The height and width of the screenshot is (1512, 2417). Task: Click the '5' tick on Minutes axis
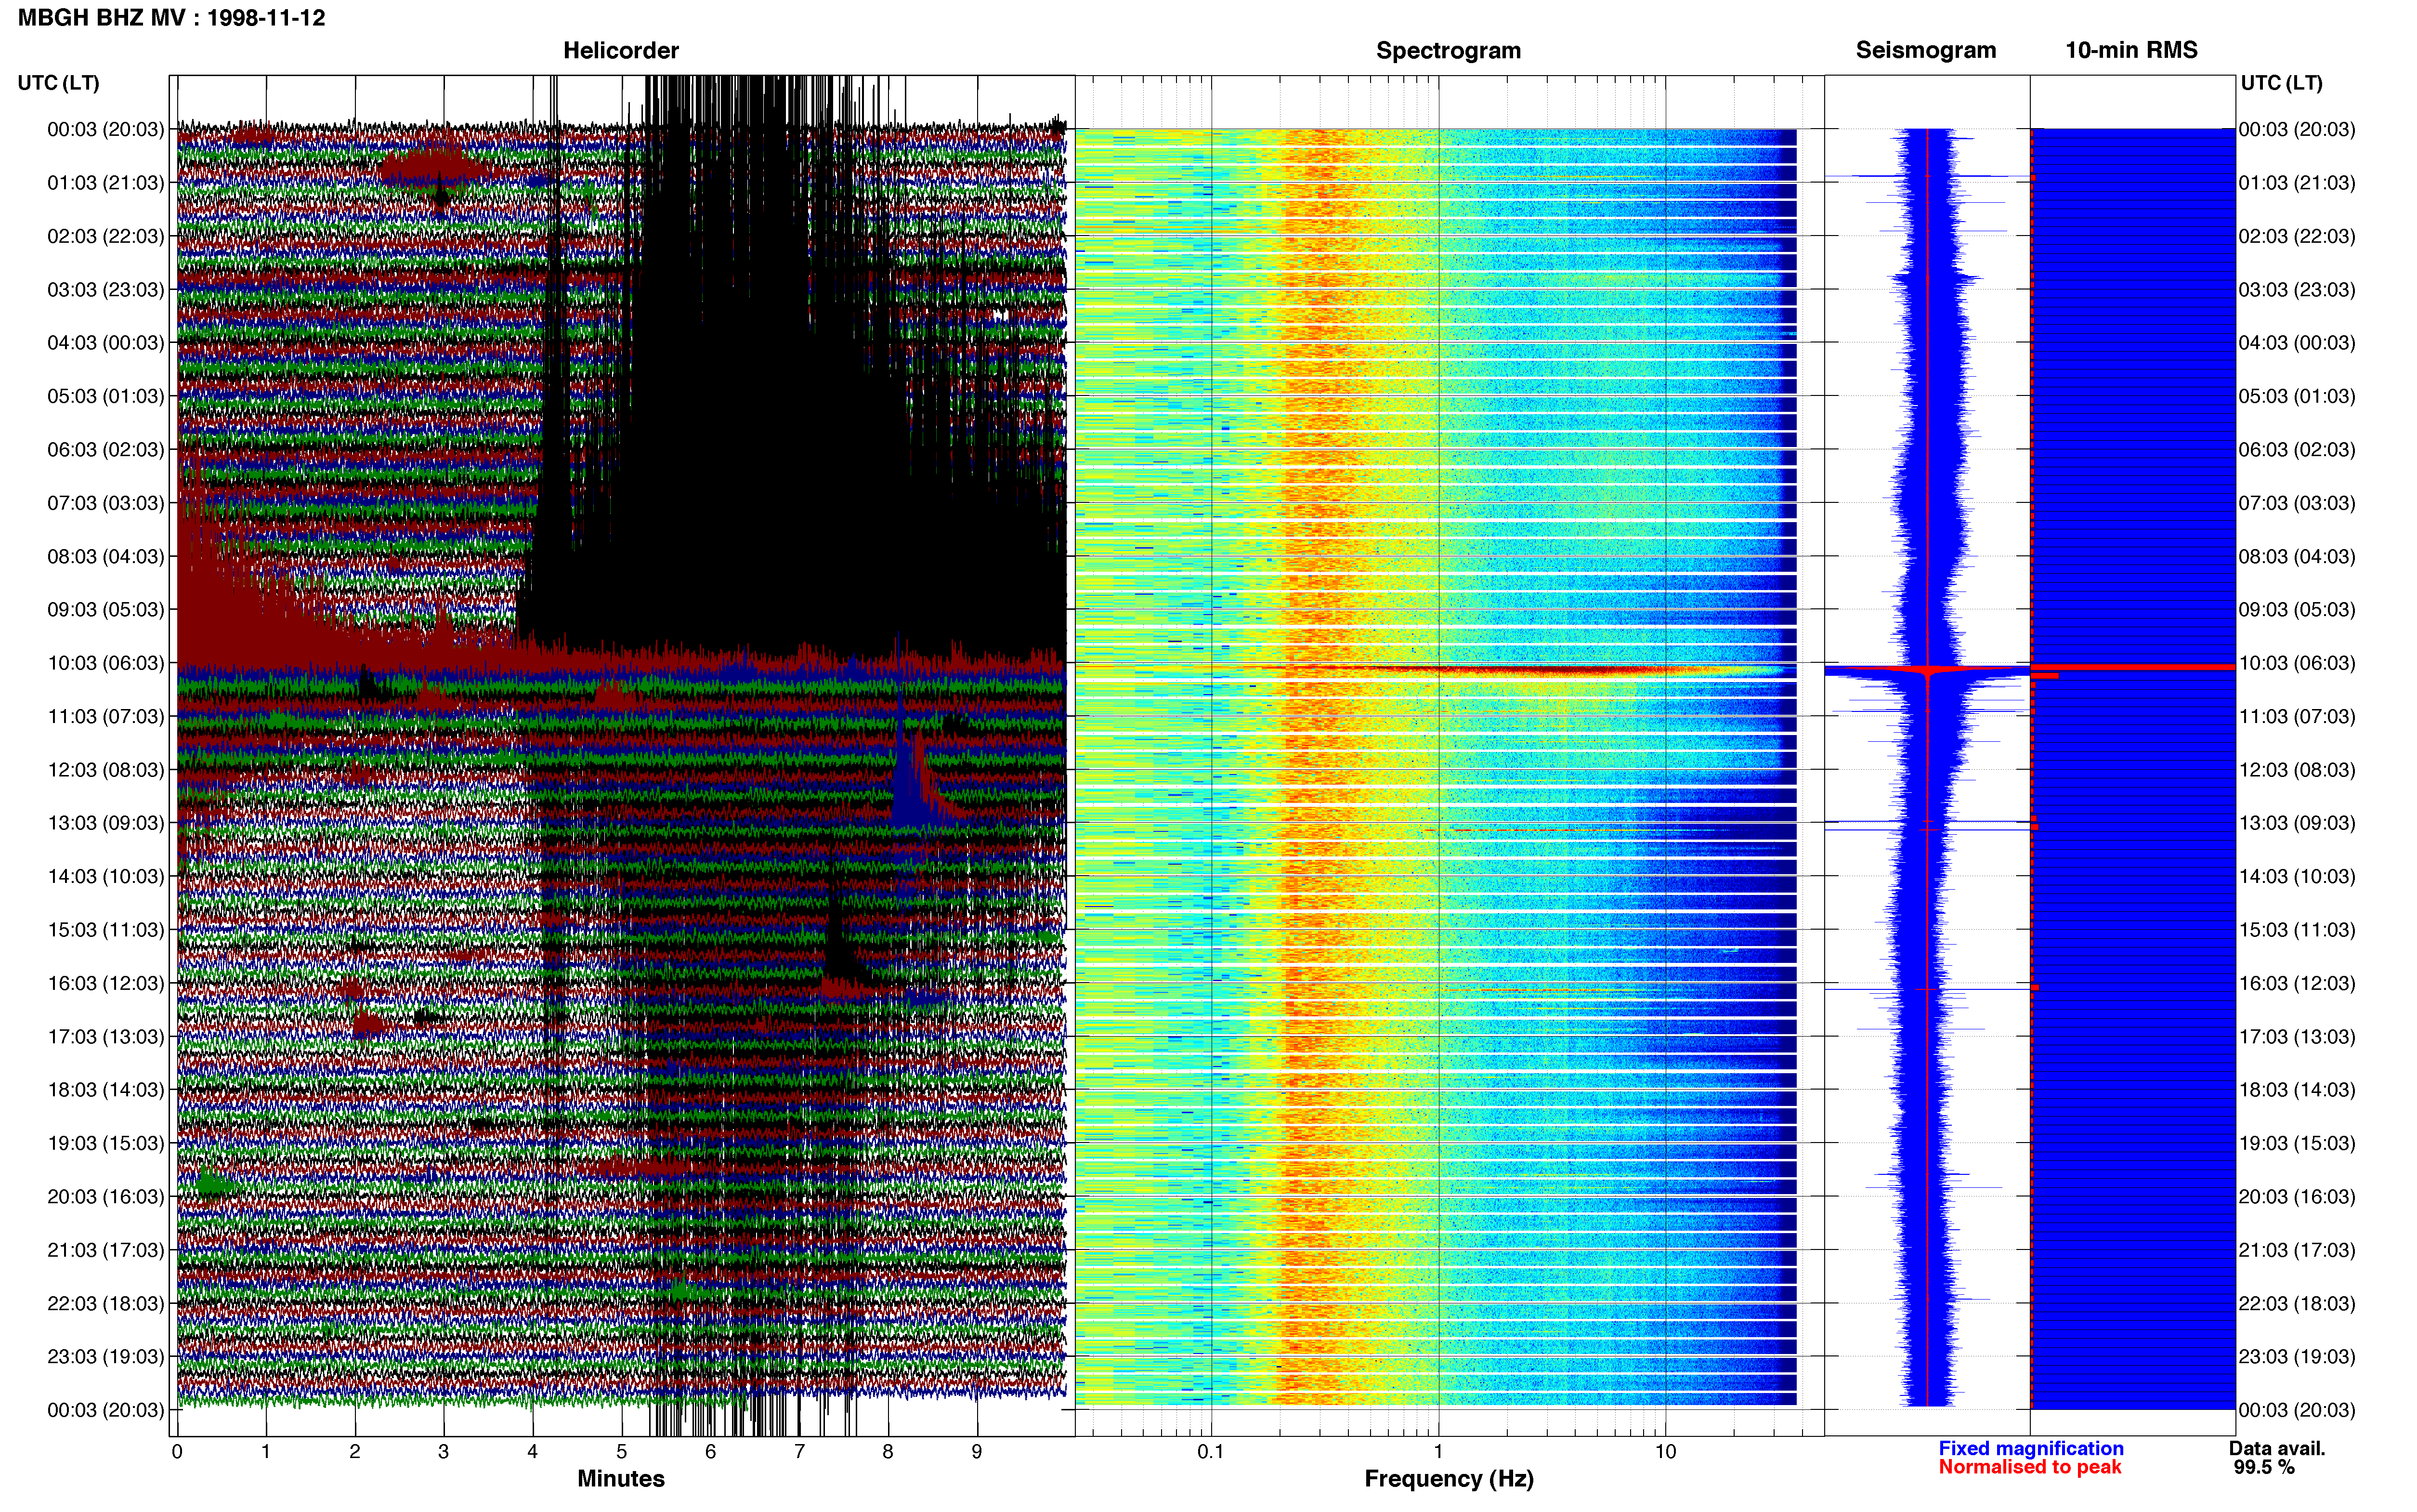(622, 1452)
